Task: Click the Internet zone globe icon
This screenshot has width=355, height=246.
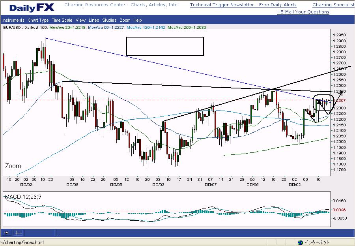Action: tap(300, 242)
